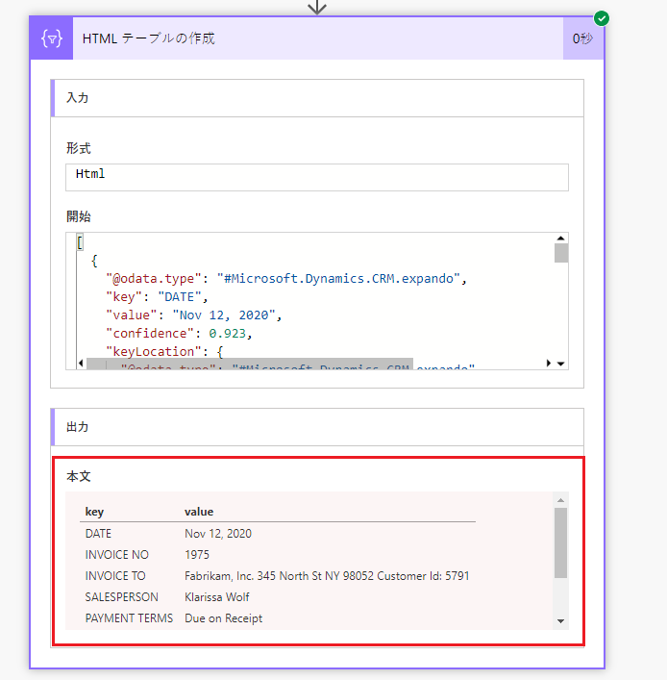Collapse the 出力 section header
This screenshot has width=667, height=680.
(x=317, y=427)
